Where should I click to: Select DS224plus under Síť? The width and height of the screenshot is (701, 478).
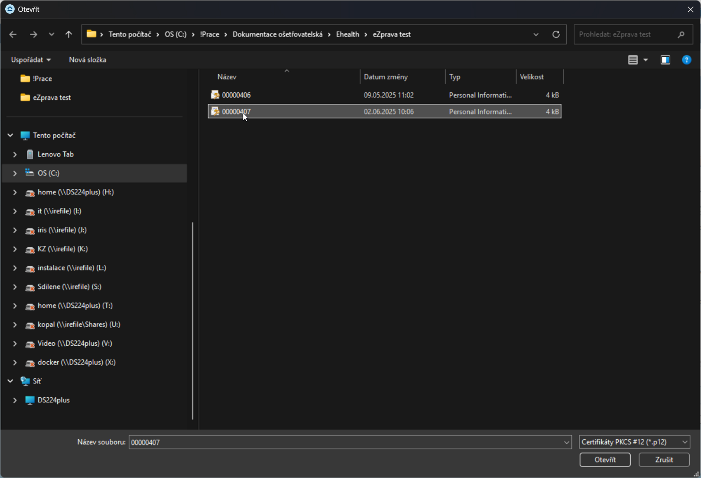tap(53, 400)
